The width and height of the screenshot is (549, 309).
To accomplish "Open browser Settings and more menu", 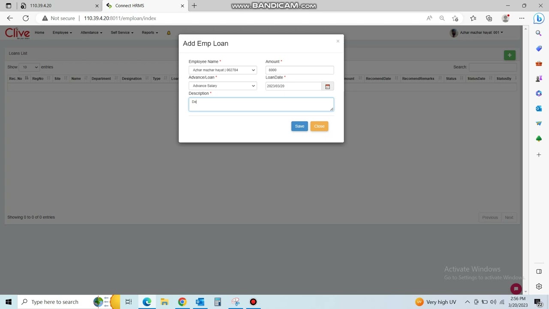I will [522, 18].
